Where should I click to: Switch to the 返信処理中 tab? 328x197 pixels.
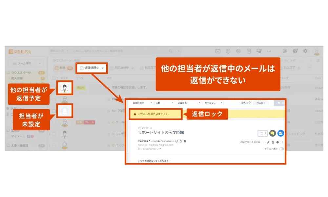coord(92,68)
